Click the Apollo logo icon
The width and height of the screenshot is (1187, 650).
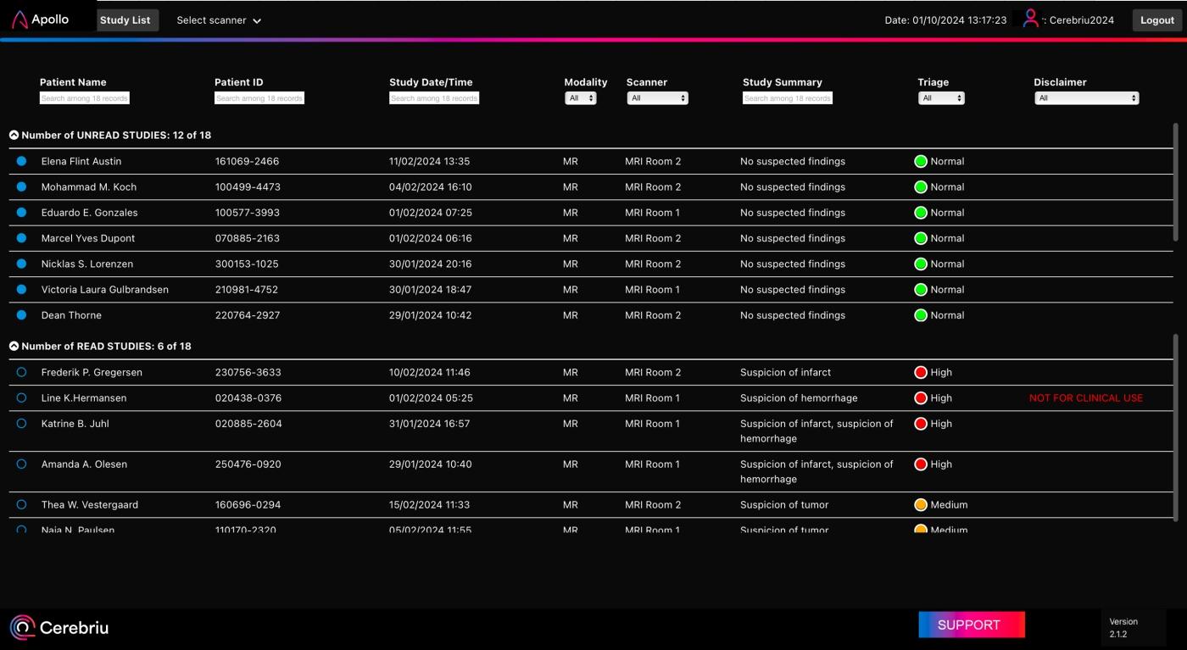click(20, 19)
